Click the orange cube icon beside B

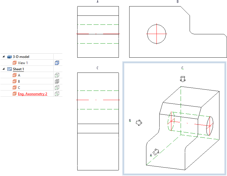click(x=15, y=82)
